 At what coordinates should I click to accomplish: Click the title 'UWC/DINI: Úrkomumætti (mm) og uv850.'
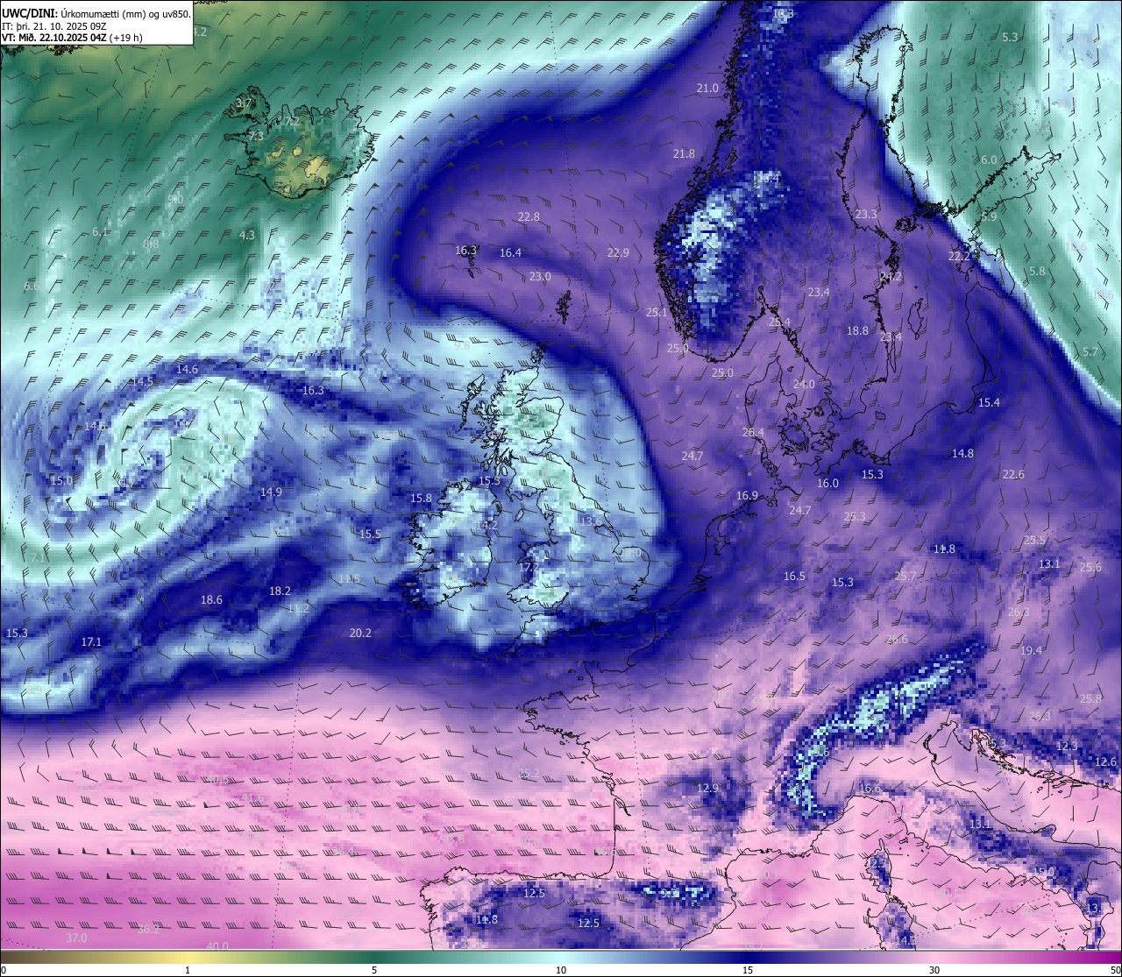pos(96,14)
